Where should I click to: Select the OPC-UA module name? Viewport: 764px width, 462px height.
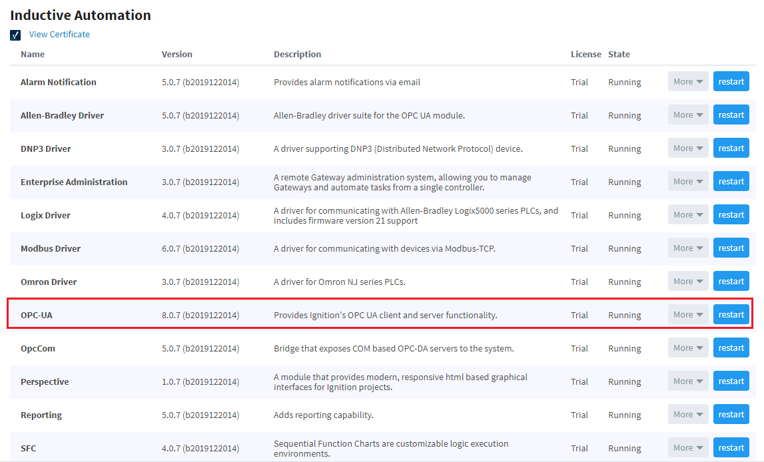click(x=37, y=315)
